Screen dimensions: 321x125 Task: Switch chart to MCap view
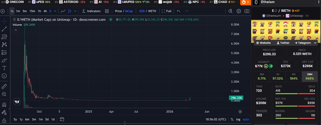point(129,11)
